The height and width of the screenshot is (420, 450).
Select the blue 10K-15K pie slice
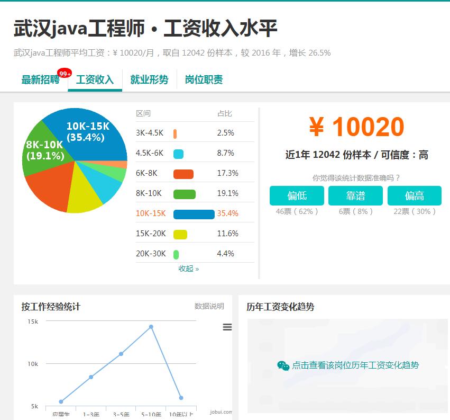(x=85, y=130)
